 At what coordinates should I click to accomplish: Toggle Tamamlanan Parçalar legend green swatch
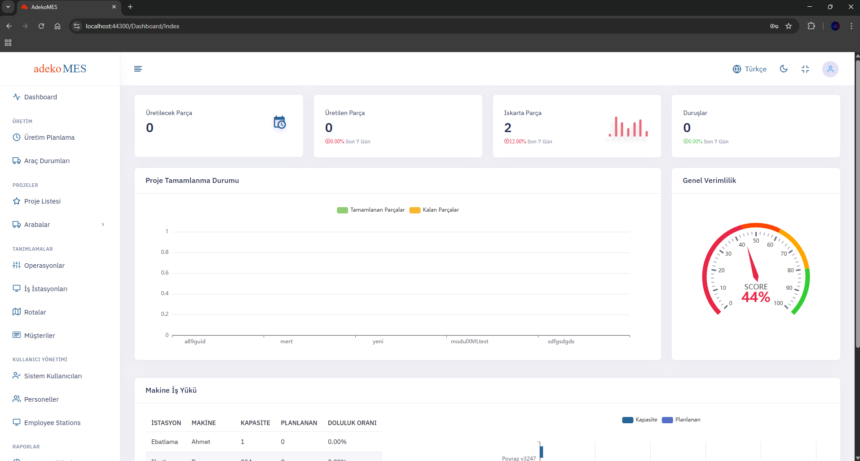pyautogui.click(x=342, y=210)
